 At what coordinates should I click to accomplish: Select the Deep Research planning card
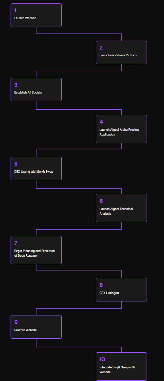click(36, 250)
